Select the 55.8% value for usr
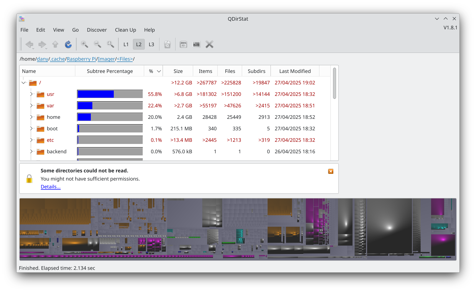This screenshot has width=476, height=292. click(x=155, y=94)
